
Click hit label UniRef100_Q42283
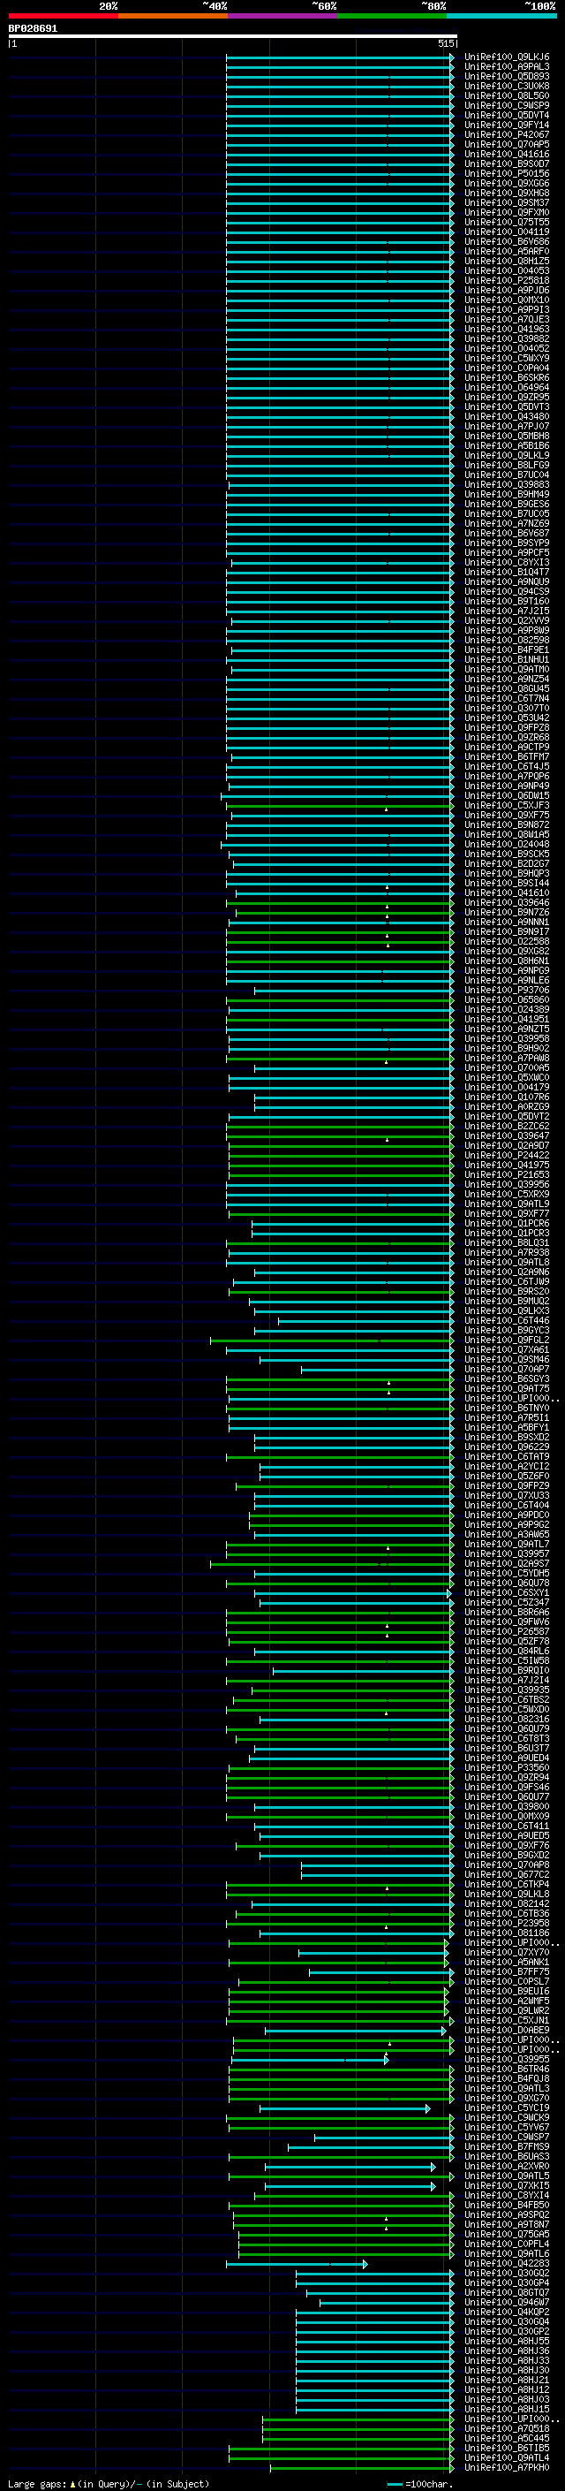(x=507, y=2263)
